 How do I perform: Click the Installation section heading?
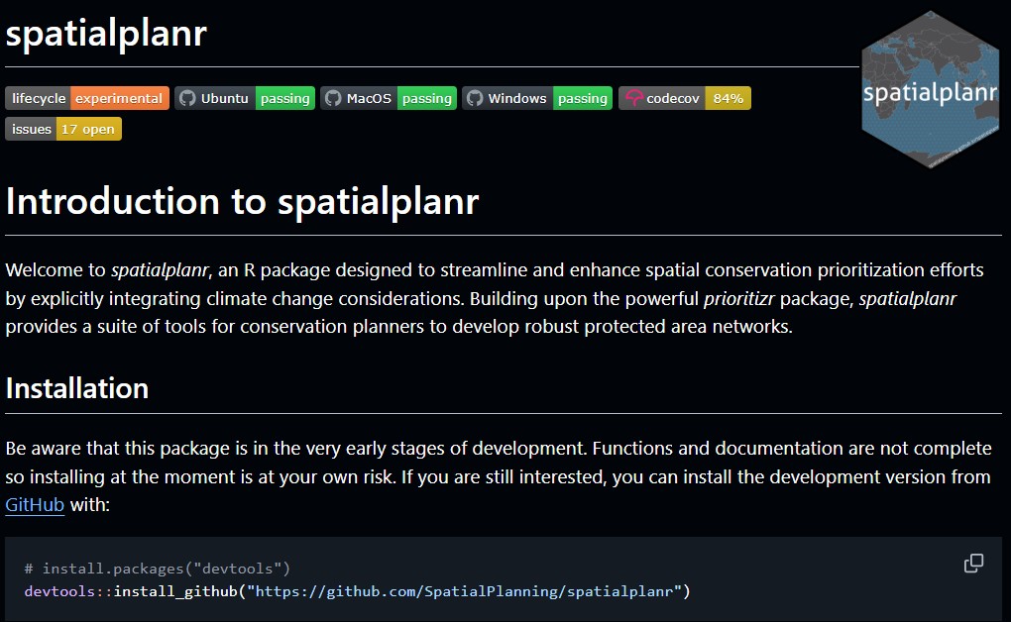[x=77, y=388]
